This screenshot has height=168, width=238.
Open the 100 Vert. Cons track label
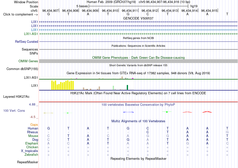point(14,110)
